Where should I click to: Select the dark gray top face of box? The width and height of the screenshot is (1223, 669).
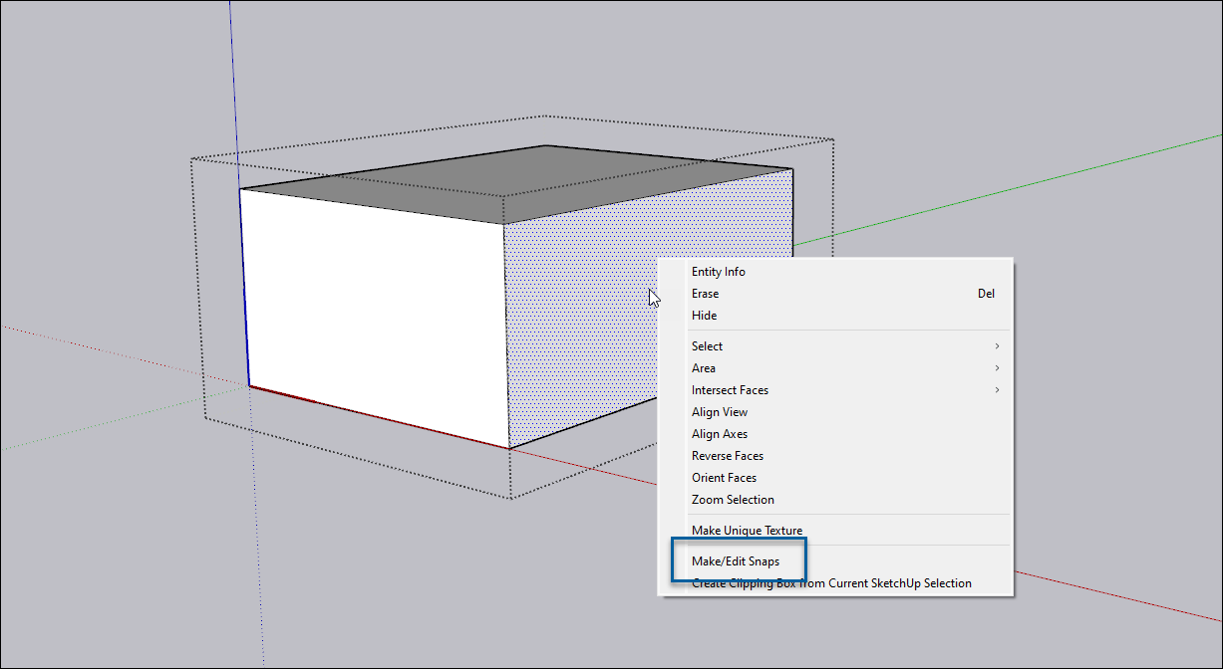tap(518, 184)
